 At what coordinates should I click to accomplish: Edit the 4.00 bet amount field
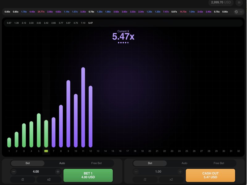tap(36, 172)
